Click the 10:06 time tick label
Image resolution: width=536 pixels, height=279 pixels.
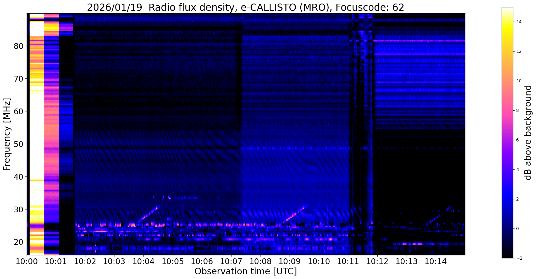(202, 261)
